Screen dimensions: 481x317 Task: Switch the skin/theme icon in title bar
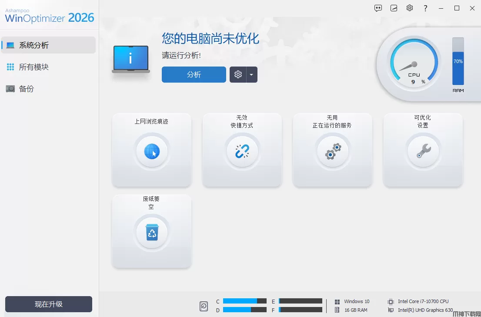394,8
